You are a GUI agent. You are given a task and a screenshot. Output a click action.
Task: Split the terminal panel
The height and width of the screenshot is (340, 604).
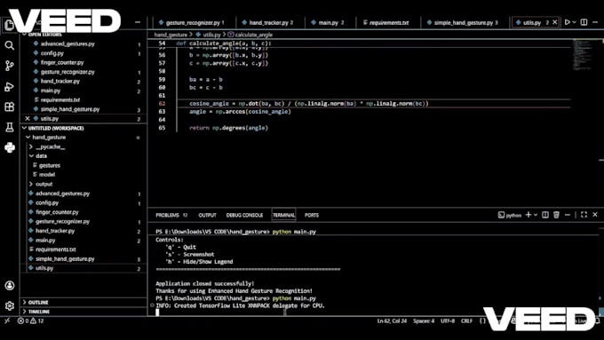pos(545,215)
